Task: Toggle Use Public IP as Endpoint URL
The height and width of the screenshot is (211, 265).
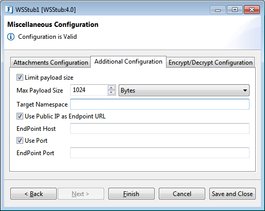Action: click(20, 116)
